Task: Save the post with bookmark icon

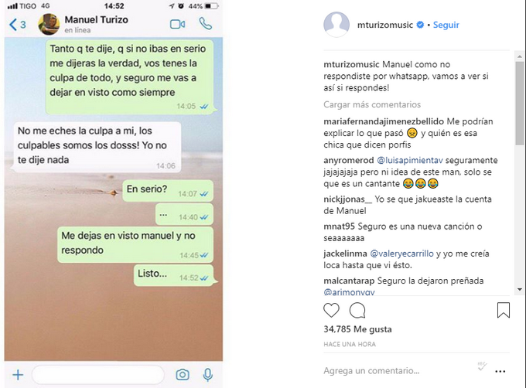Action: (x=504, y=310)
